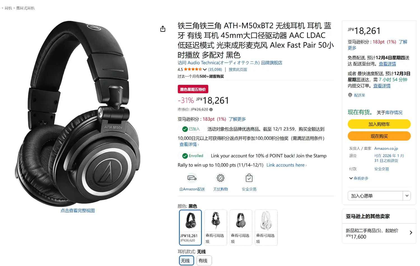Image resolution: width=420 pixels, height=266 pixels.
Task: Toggle the 已加入 campaign enrolled badge
Action: (191, 129)
